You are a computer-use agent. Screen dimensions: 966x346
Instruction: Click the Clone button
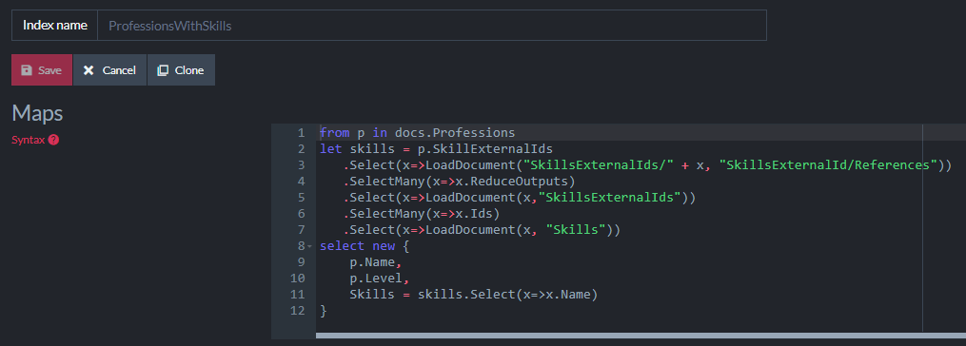pyautogui.click(x=181, y=70)
